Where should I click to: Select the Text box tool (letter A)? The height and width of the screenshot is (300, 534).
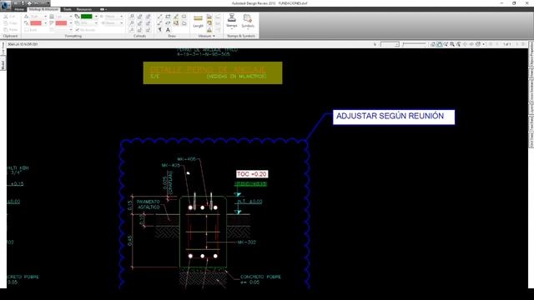[168, 30]
